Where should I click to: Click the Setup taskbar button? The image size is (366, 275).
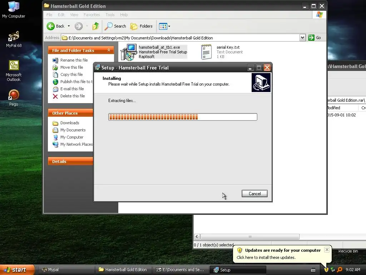click(238, 270)
